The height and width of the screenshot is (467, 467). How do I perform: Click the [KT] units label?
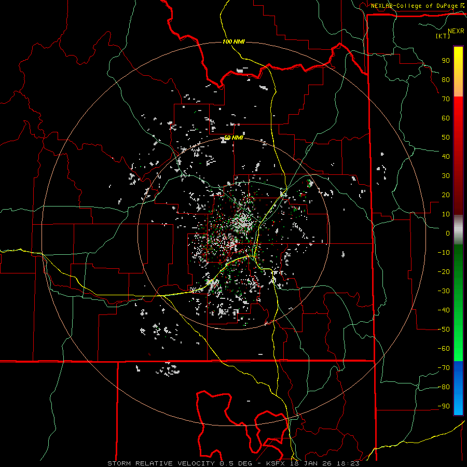click(443, 36)
